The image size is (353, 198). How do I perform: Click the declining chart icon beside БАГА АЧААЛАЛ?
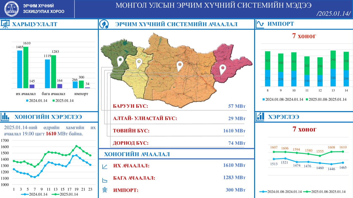(x=105, y=180)
